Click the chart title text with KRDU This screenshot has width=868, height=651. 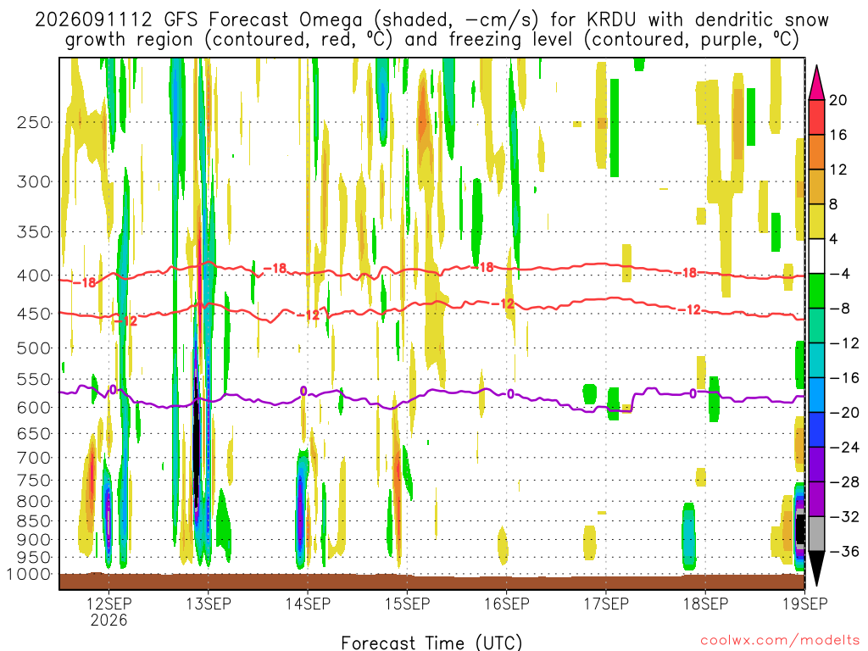coord(431,30)
